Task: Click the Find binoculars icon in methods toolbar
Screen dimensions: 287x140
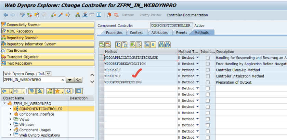Action: pos(161,45)
